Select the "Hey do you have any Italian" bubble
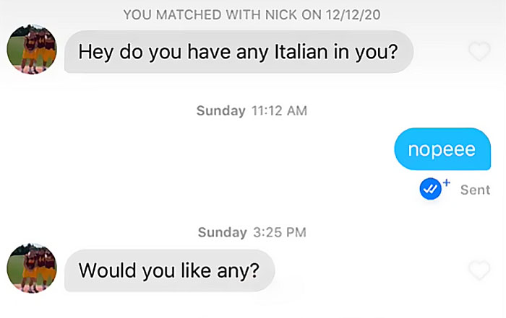506x318 pixels. 238,52
